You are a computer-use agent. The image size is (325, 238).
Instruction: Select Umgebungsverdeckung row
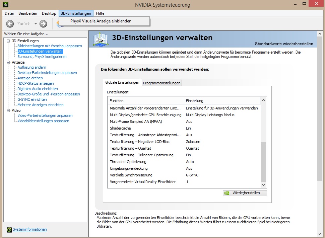pos(184,168)
